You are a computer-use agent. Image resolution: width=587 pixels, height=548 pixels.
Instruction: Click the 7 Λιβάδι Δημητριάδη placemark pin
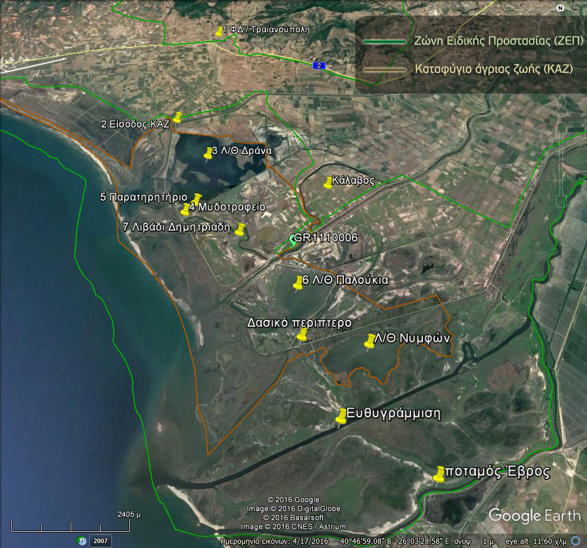click(241, 229)
